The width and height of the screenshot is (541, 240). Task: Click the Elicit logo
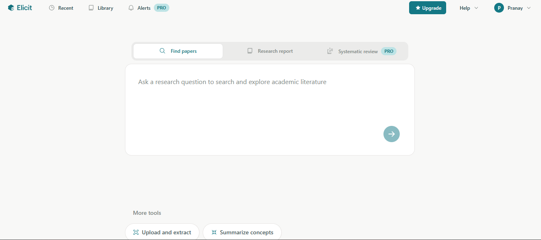(20, 8)
